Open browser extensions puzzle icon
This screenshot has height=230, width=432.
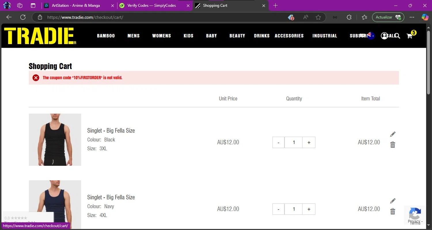pos(349,17)
